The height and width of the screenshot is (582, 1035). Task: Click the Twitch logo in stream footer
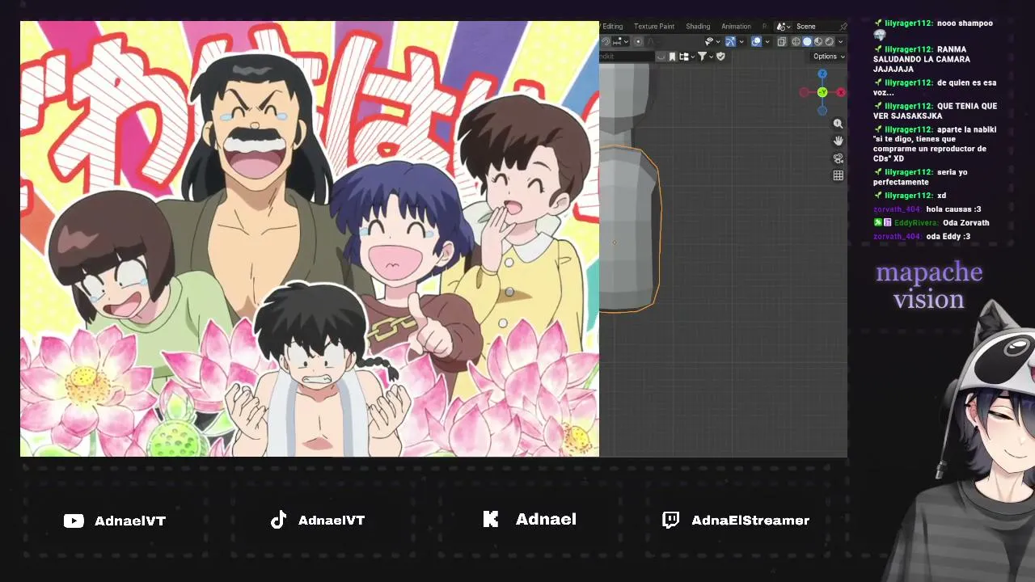pos(670,520)
